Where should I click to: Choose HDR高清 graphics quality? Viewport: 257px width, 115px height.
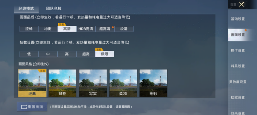pyautogui.click(x=86, y=29)
